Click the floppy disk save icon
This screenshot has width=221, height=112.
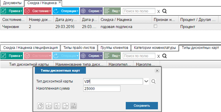(x=74, y=106)
